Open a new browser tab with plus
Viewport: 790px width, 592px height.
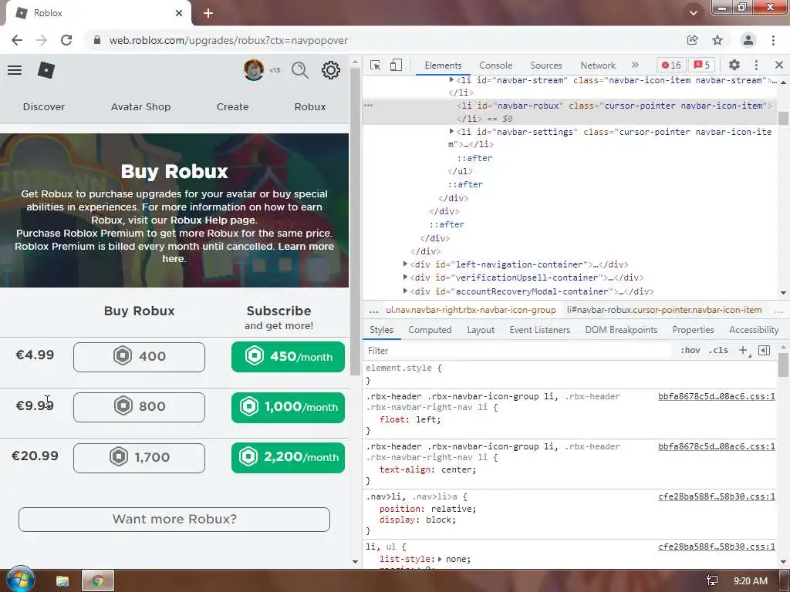coord(208,13)
